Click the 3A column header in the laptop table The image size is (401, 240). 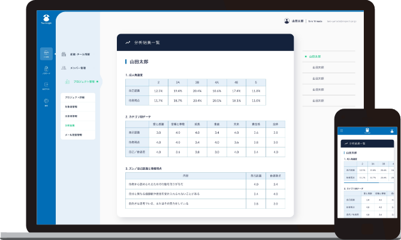pyautogui.click(x=178, y=82)
